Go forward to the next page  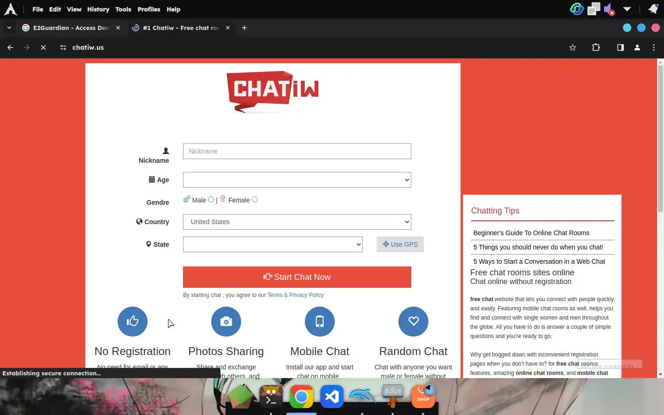click(x=27, y=47)
